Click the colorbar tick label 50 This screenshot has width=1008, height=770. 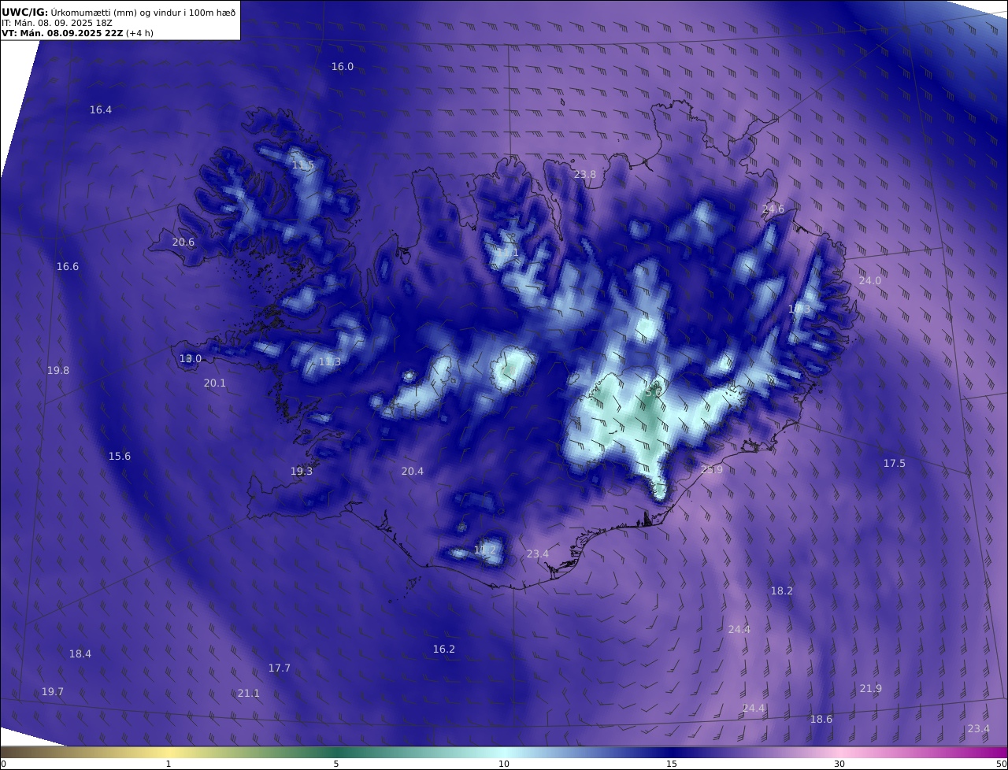click(x=1001, y=764)
